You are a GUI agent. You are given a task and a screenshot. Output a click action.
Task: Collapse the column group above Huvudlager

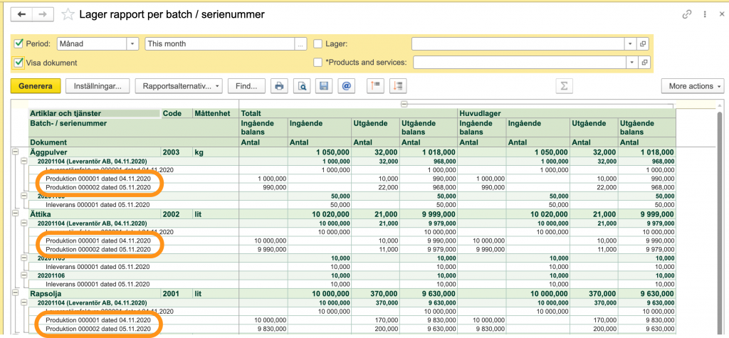coord(404,104)
